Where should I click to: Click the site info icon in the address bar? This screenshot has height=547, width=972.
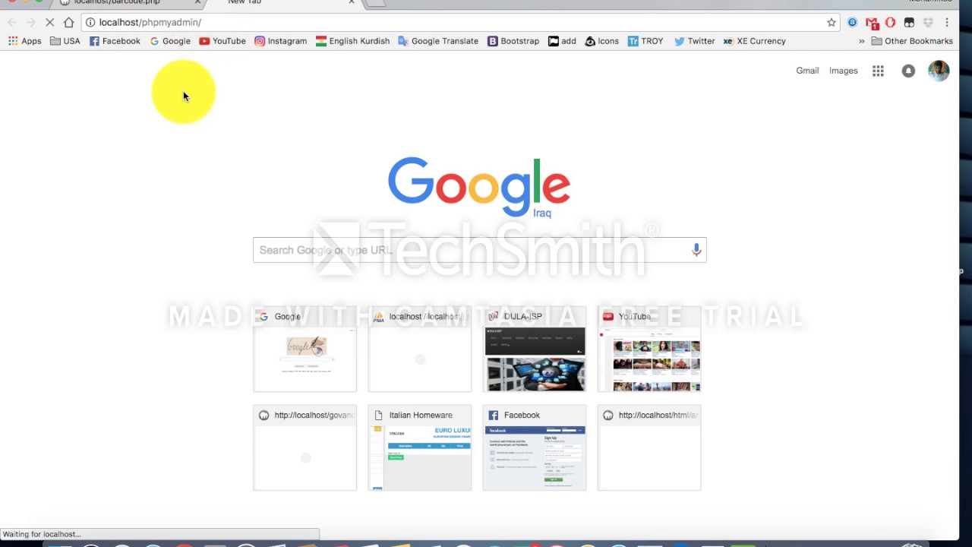coord(90,22)
